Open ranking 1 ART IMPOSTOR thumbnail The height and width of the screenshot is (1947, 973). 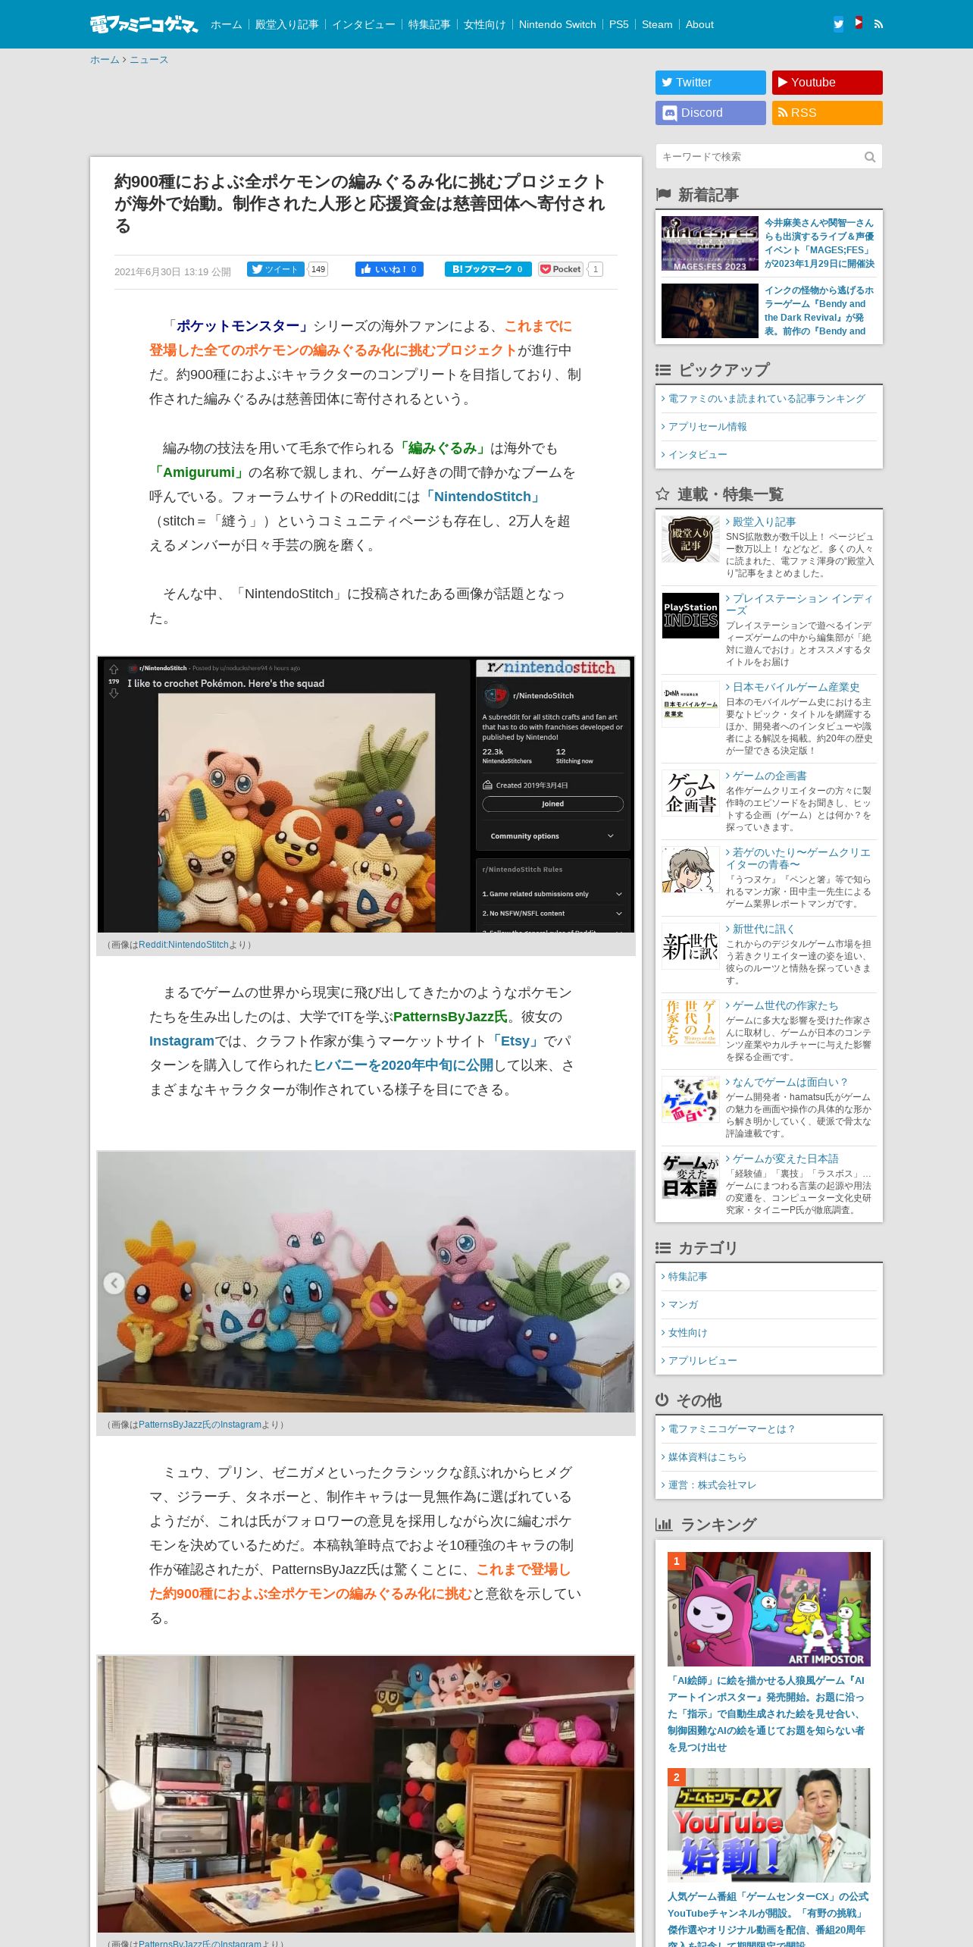click(x=769, y=1609)
